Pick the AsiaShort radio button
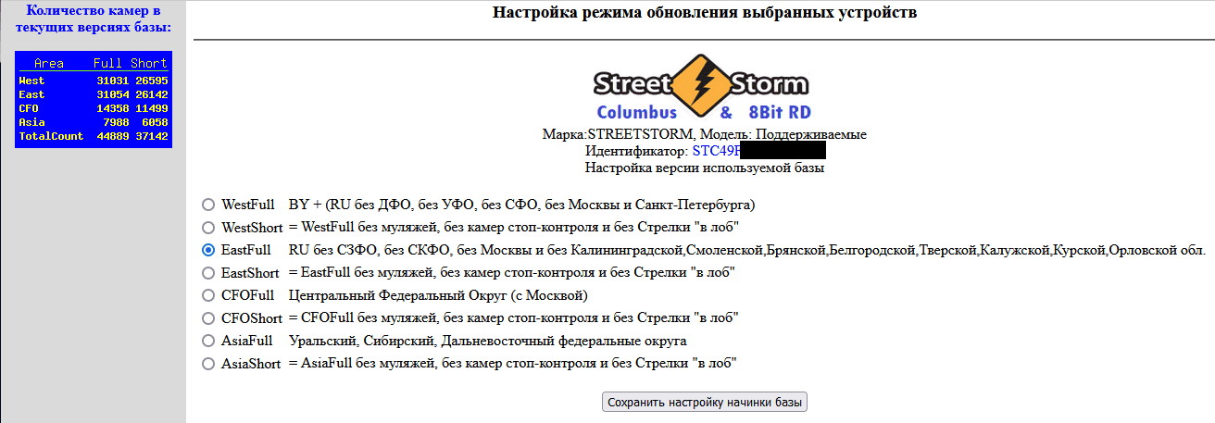Image resolution: width=1215 pixels, height=423 pixels. (x=208, y=364)
